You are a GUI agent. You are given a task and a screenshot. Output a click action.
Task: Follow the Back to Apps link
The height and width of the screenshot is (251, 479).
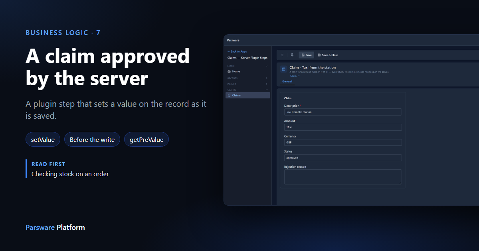tap(237, 51)
